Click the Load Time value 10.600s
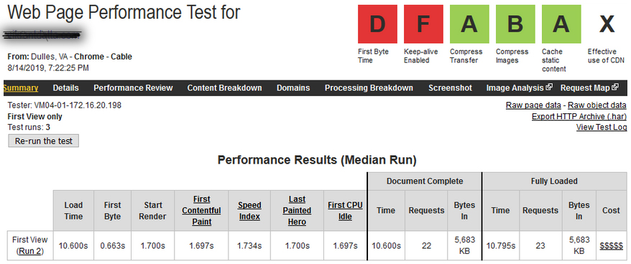 [x=73, y=245]
